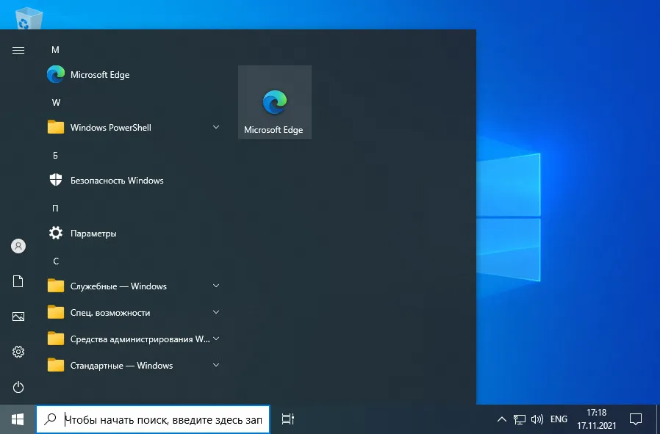
Task: Expand the Спец. возможности folder
Action: (x=133, y=313)
